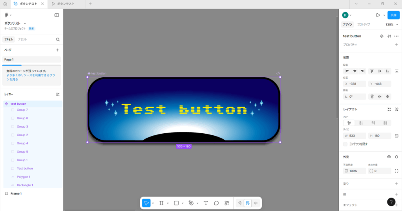The width and height of the screenshot is (402, 211).
Task: Open the Rectangle shape tool dropdown arrow
Action: 183,203
